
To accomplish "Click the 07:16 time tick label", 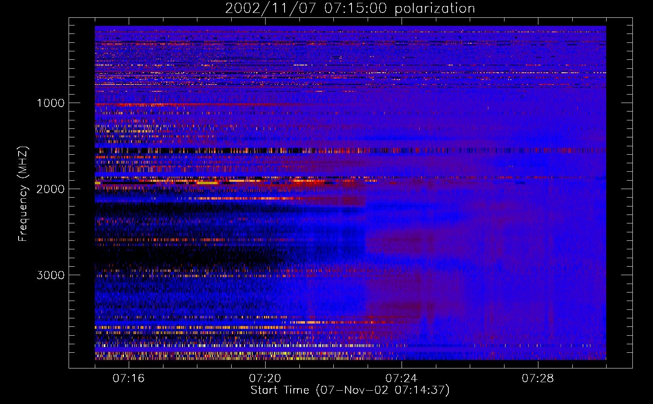I will (x=129, y=379).
